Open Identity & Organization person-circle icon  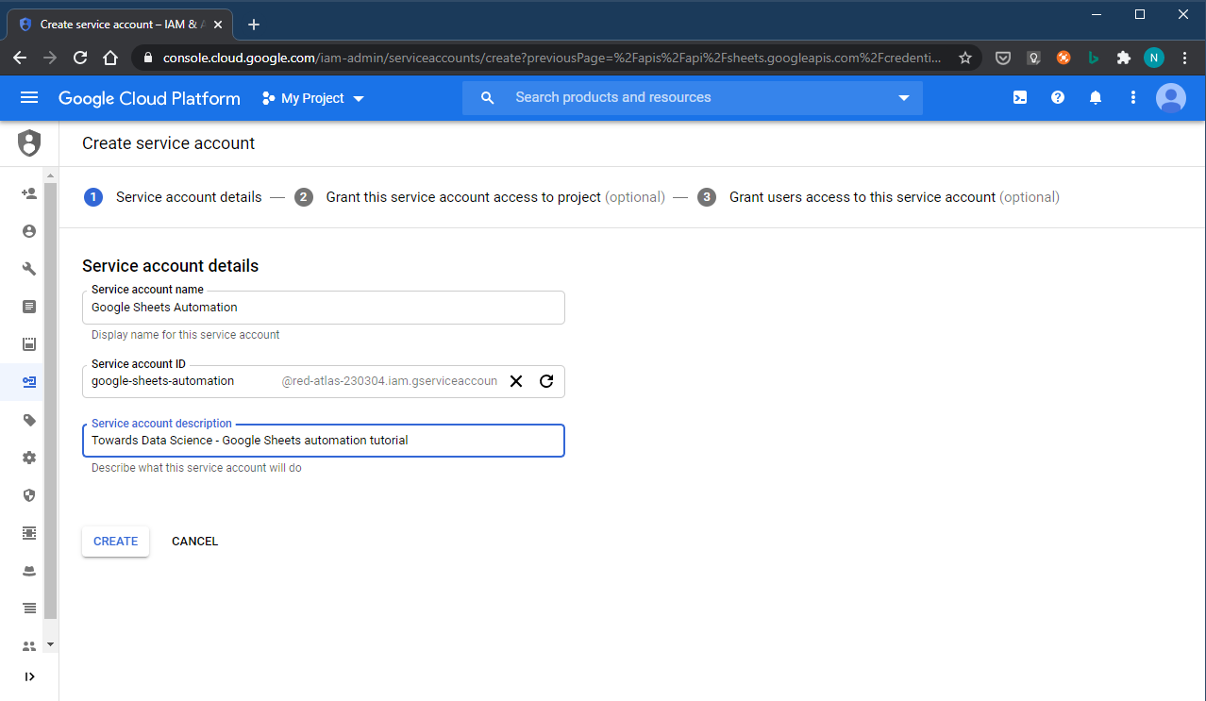tap(29, 231)
